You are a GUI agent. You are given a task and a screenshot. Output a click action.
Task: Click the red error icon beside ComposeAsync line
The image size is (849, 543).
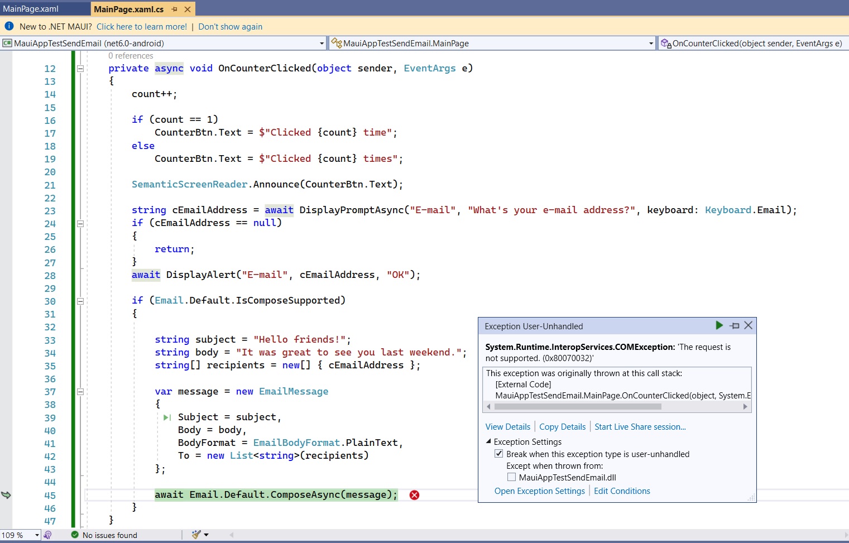coord(414,495)
